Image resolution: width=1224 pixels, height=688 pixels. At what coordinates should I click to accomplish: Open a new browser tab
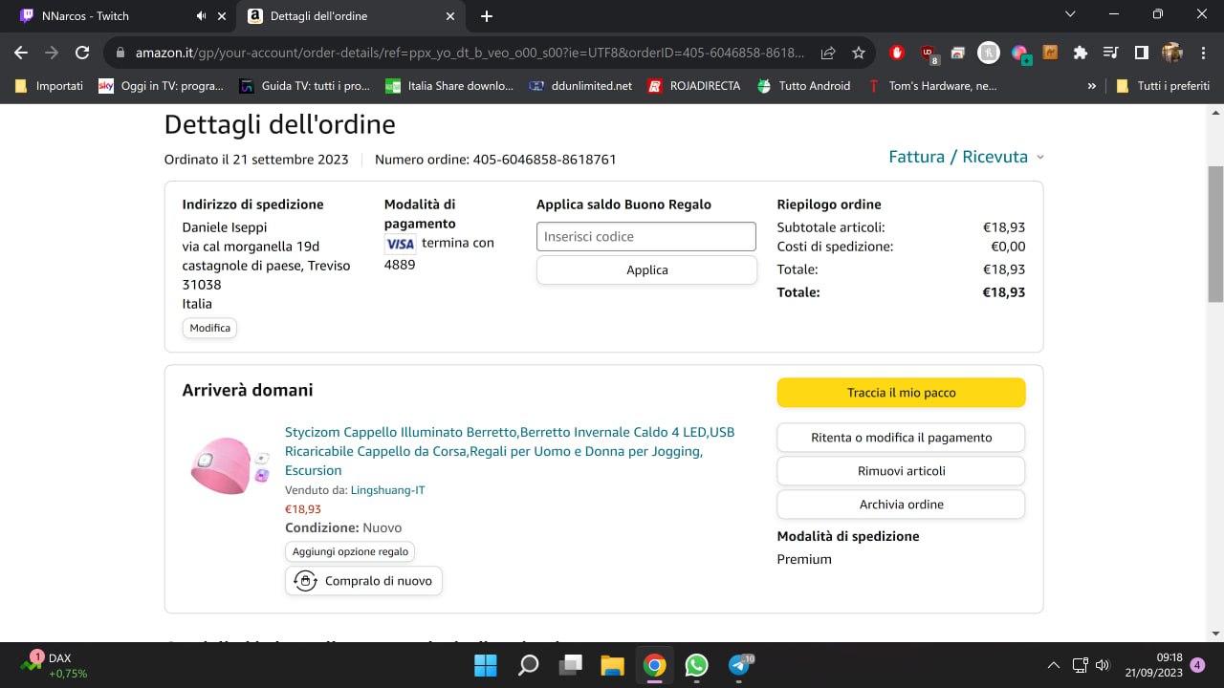click(x=487, y=16)
